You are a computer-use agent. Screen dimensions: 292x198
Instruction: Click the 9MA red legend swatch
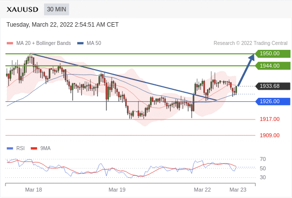point(34,149)
